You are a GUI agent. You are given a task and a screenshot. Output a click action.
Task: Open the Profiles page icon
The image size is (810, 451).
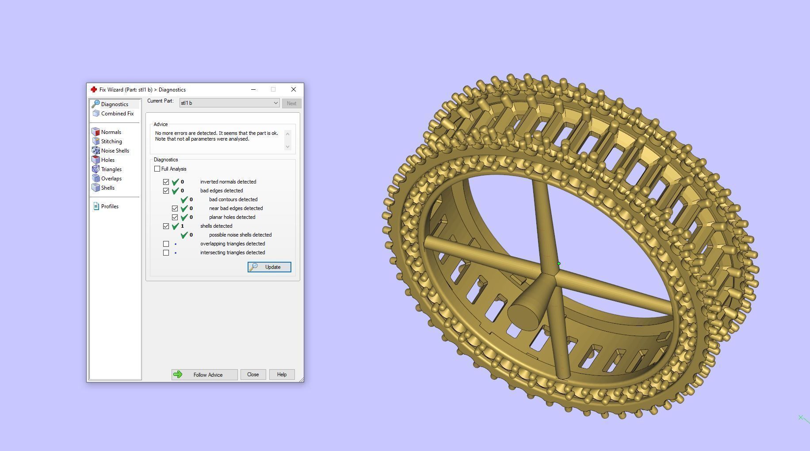(96, 206)
